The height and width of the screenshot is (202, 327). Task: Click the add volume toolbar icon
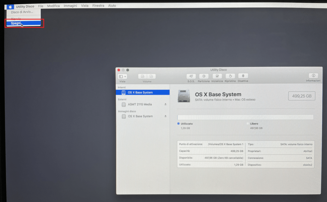142,76
